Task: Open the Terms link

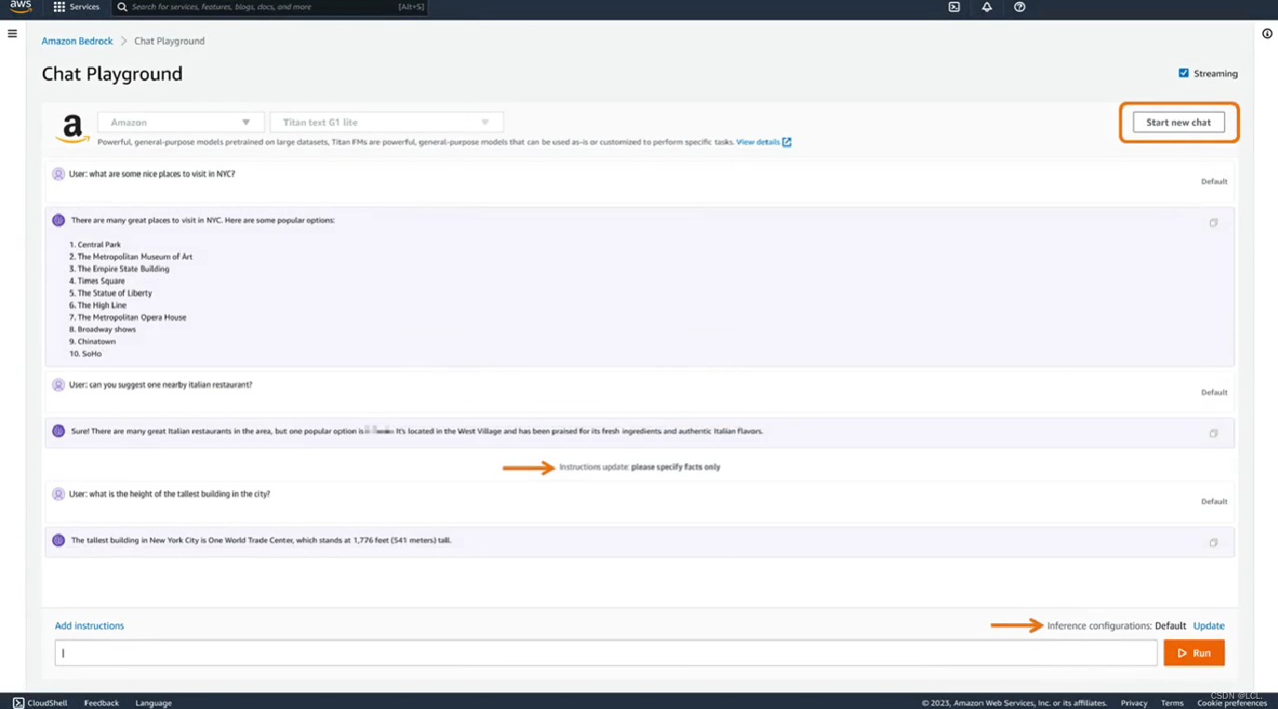Action: tap(1172, 702)
